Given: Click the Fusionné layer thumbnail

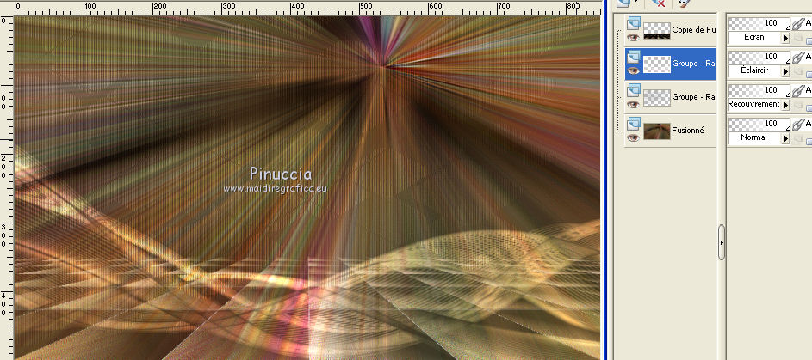Looking at the screenshot, I should coord(657,131).
